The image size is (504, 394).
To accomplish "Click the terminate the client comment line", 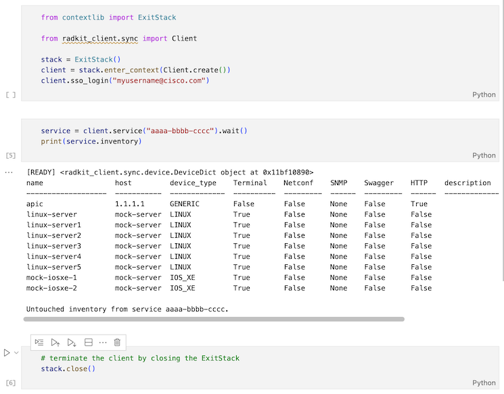I will 140,358.
